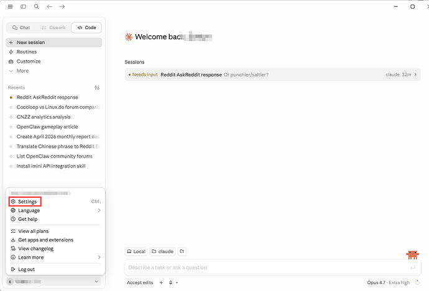This screenshot has height=291, width=429.
Task: Open 'CNZZ analytics analysis' recent
Action: [54, 117]
